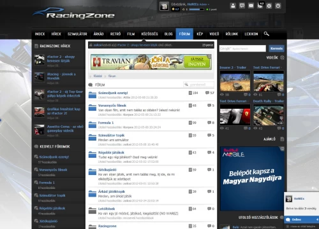Open the chat bubble icon in header
Viewport: 319px width, 229px height.
(242, 6)
